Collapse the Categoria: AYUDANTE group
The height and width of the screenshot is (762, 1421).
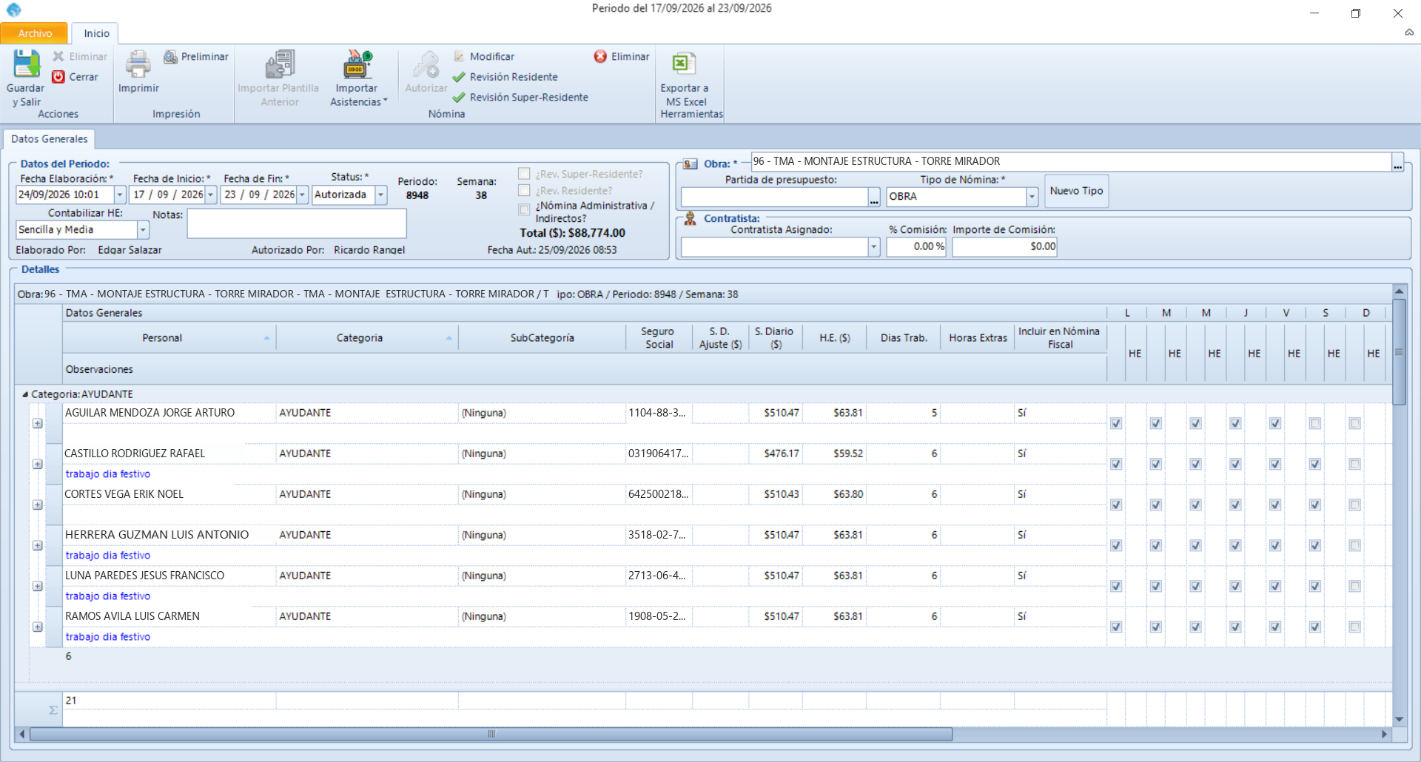point(24,394)
